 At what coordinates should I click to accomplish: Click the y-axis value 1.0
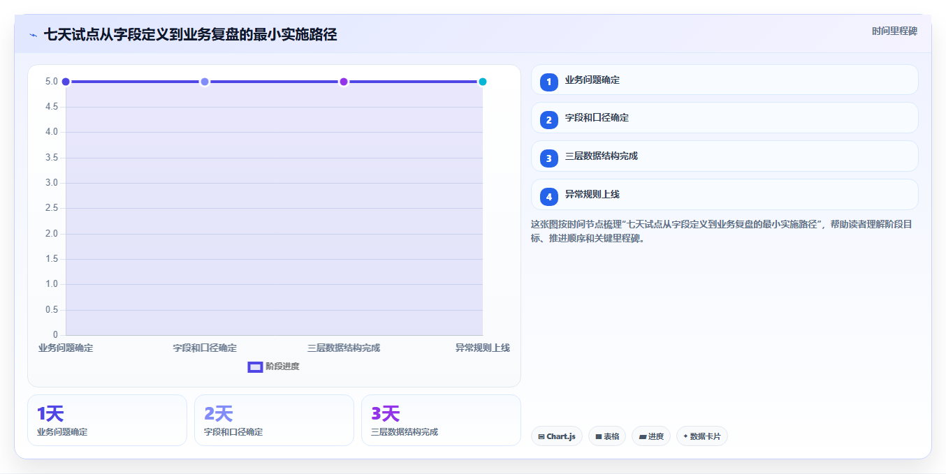tap(52, 284)
